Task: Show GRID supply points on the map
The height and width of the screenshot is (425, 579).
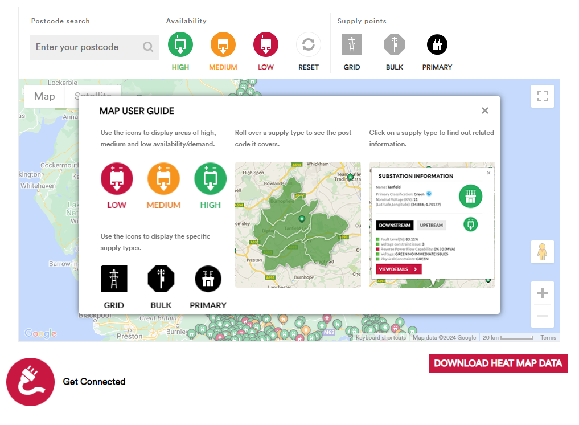Action: tap(351, 44)
